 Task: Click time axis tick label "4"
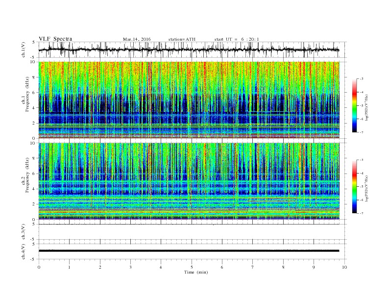point(161,267)
